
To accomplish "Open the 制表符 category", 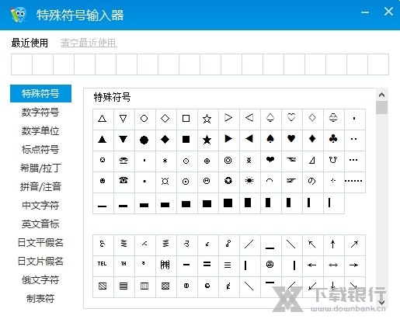I will [x=40, y=299].
